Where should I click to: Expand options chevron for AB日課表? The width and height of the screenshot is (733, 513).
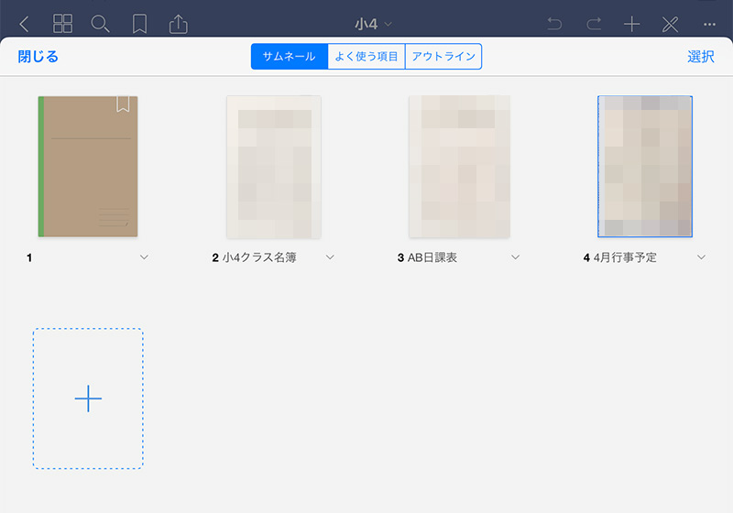(515, 257)
